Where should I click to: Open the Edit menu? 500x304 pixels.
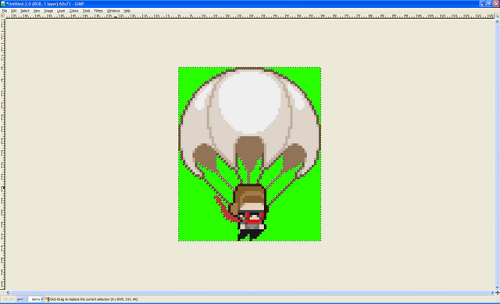tap(14, 11)
